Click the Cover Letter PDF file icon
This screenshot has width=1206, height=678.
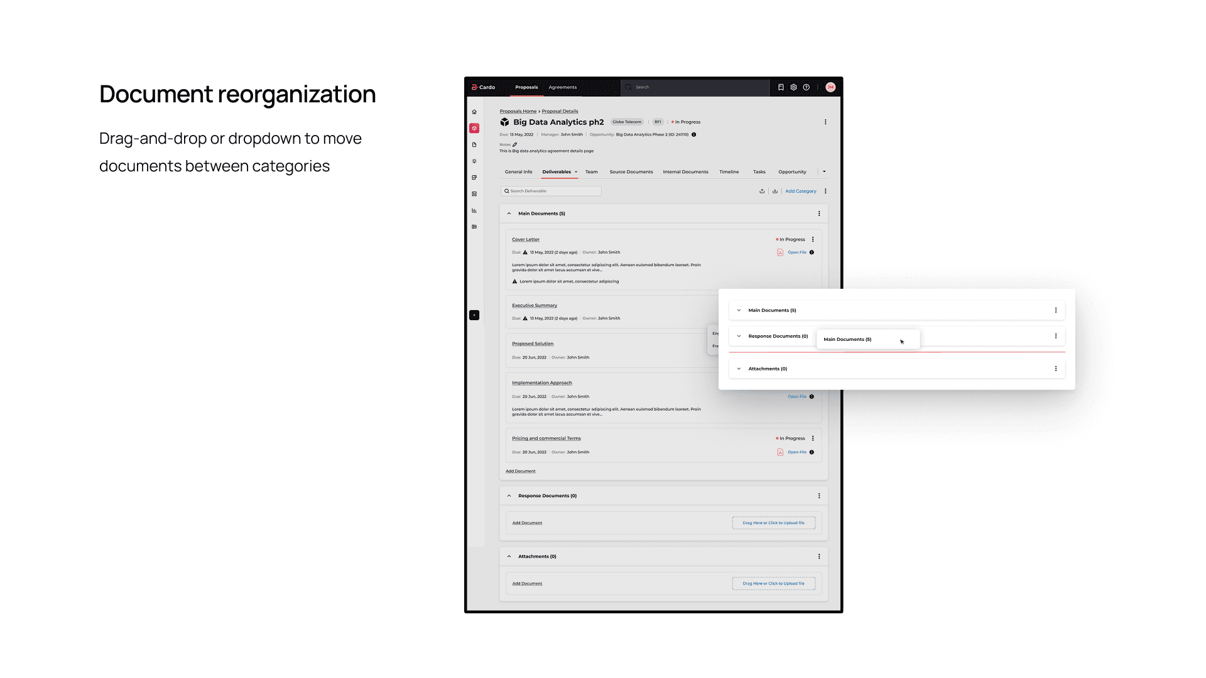point(780,252)
